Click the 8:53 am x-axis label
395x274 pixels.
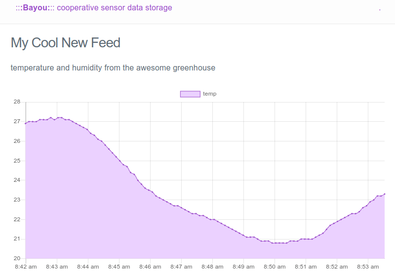click(368, 267)
